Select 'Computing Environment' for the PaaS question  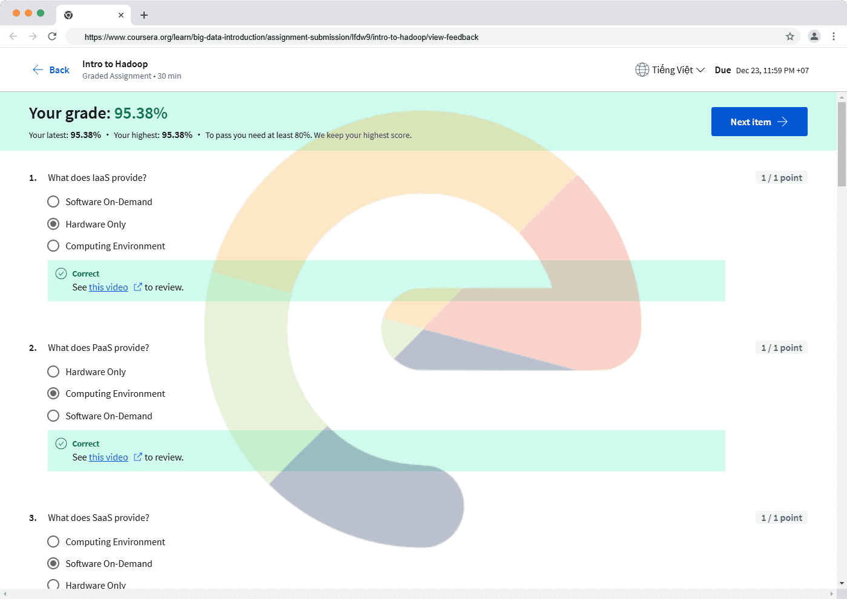click(x=53, y=393)
